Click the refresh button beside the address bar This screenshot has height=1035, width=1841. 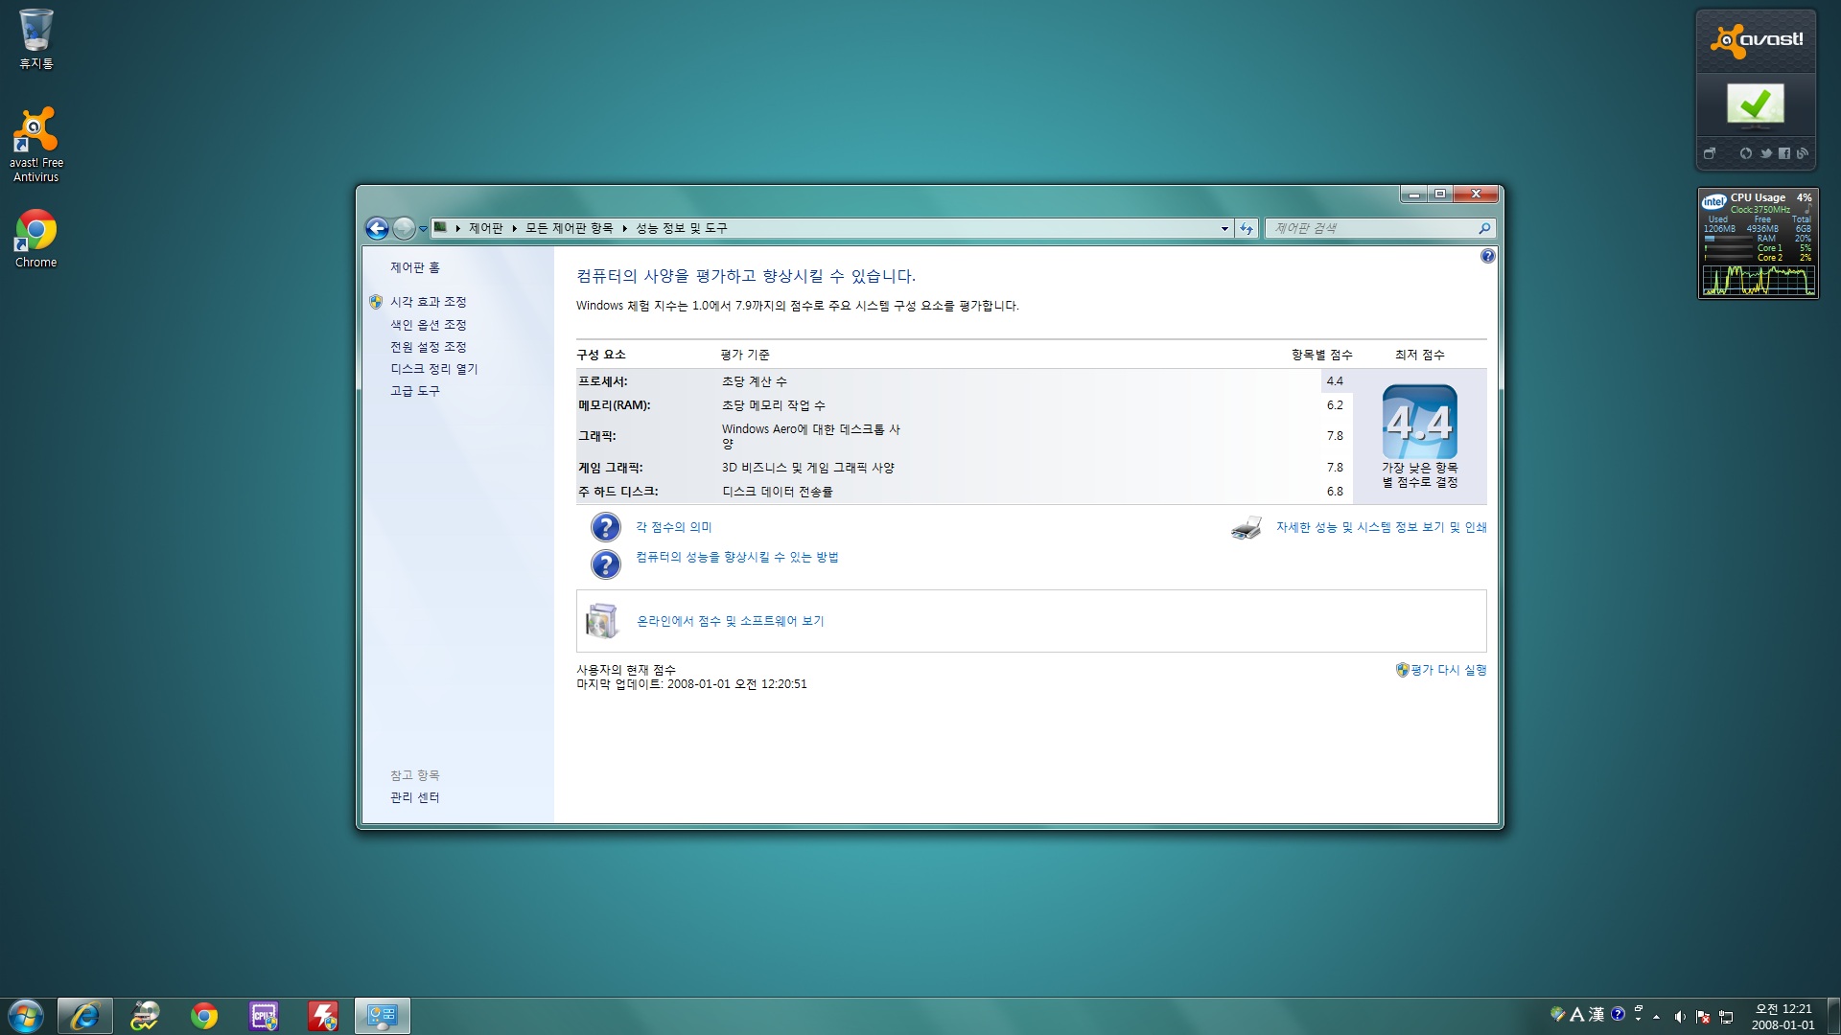pyautogui.click(x=1246, y=228)
